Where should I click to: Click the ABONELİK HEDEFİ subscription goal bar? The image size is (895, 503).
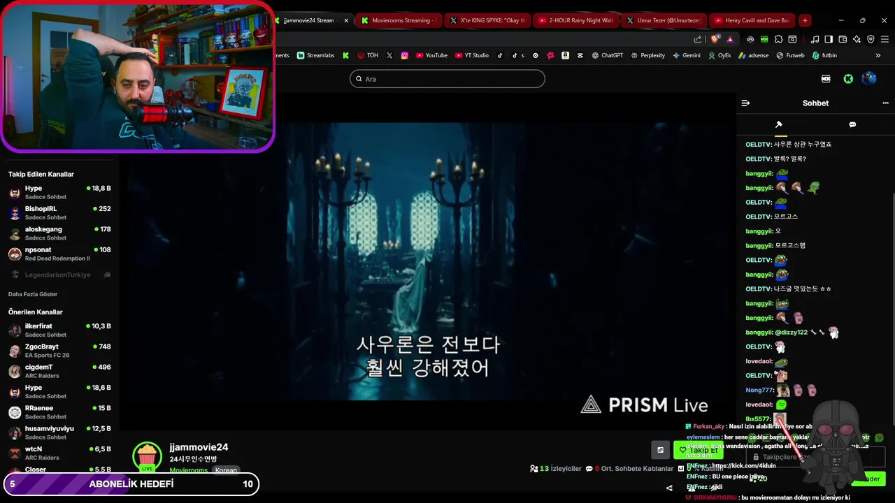click(131, 484)
